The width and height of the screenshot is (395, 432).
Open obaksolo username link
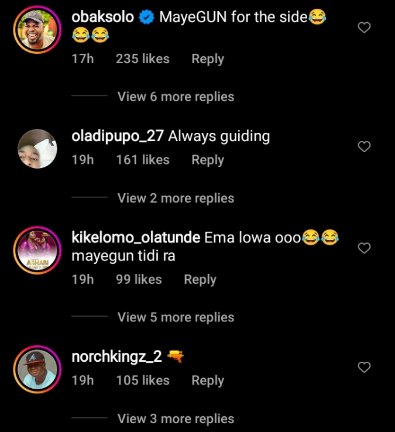102,18
